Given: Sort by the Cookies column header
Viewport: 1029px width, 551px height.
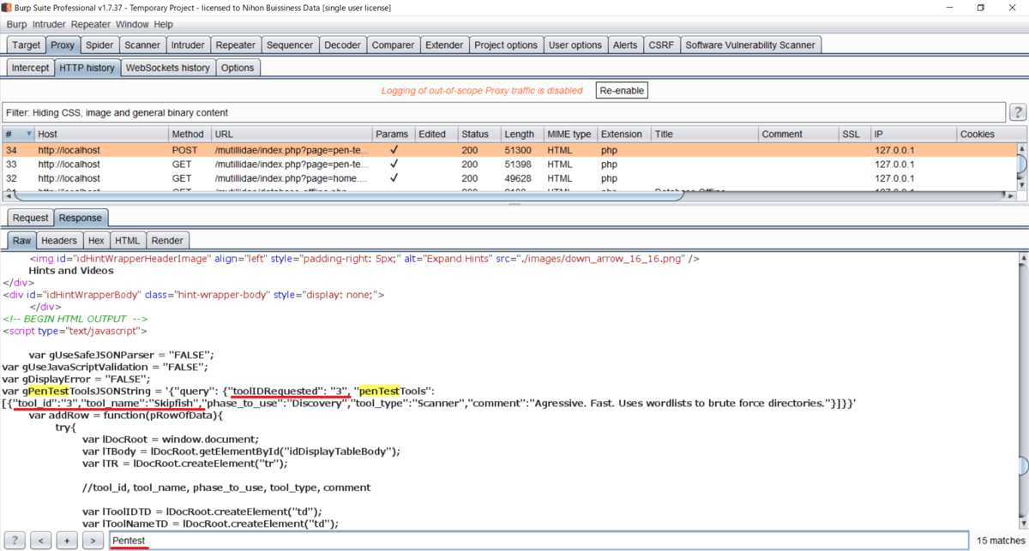Looking at the screenshot, I should coord(986,134).
